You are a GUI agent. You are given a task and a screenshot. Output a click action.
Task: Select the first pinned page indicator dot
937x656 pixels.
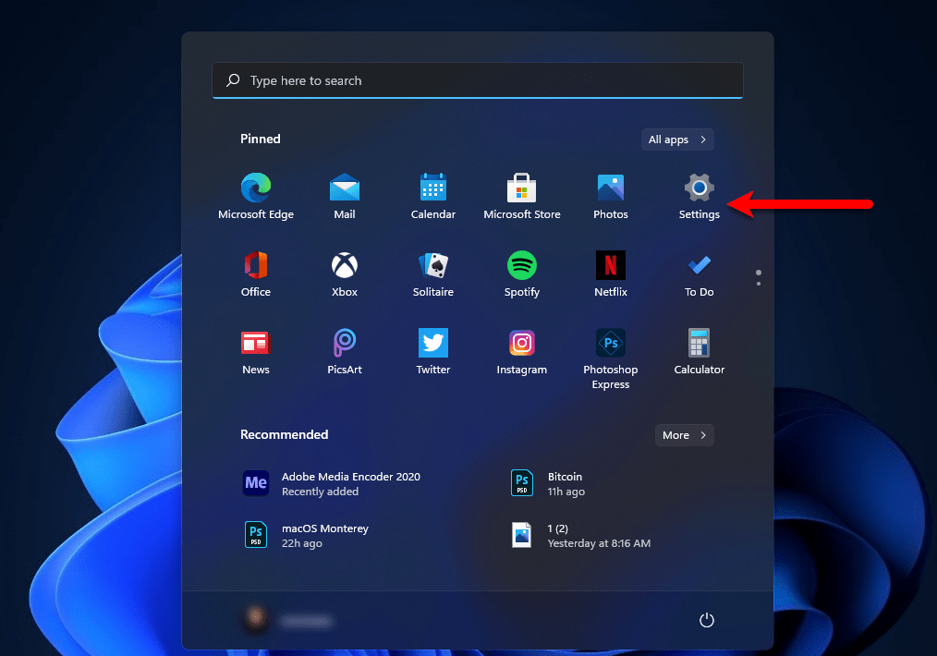coord(759,273)
